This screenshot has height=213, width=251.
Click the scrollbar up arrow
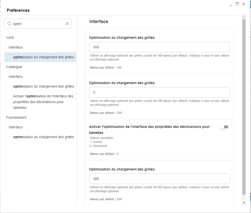[x=244, y=17]
